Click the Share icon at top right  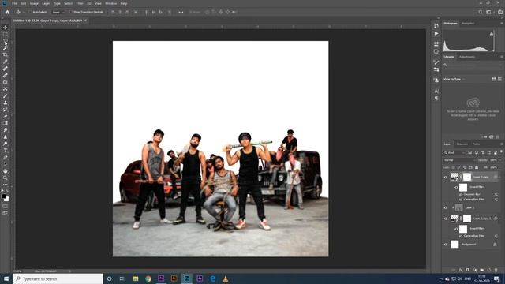tap(500, 13)
